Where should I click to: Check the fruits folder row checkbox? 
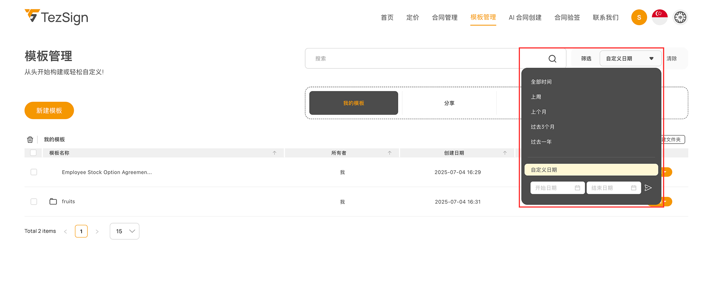(x=34, y=202)
